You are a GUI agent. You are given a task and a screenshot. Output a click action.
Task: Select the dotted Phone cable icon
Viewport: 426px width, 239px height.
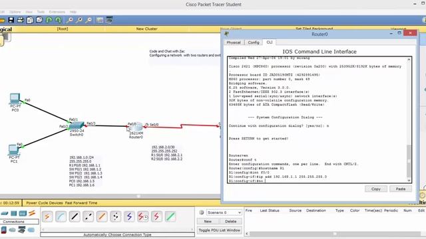click(x=116, y=216)
